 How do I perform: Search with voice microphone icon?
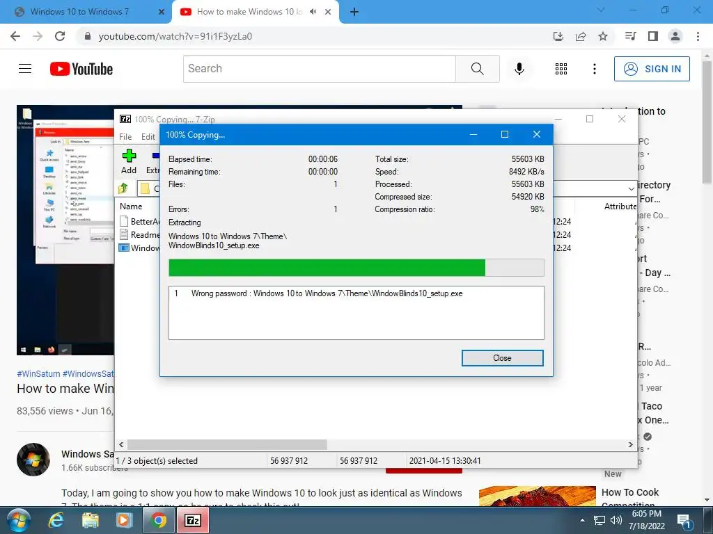coord(519,69)
